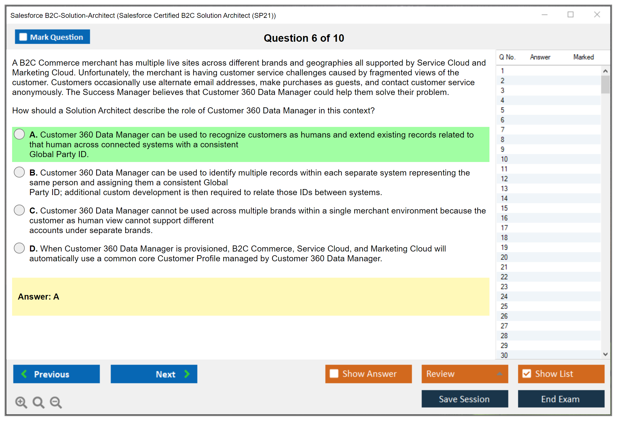Tick the Mark Question checkbox
The image size is (619, 423).
click(23, 37)
